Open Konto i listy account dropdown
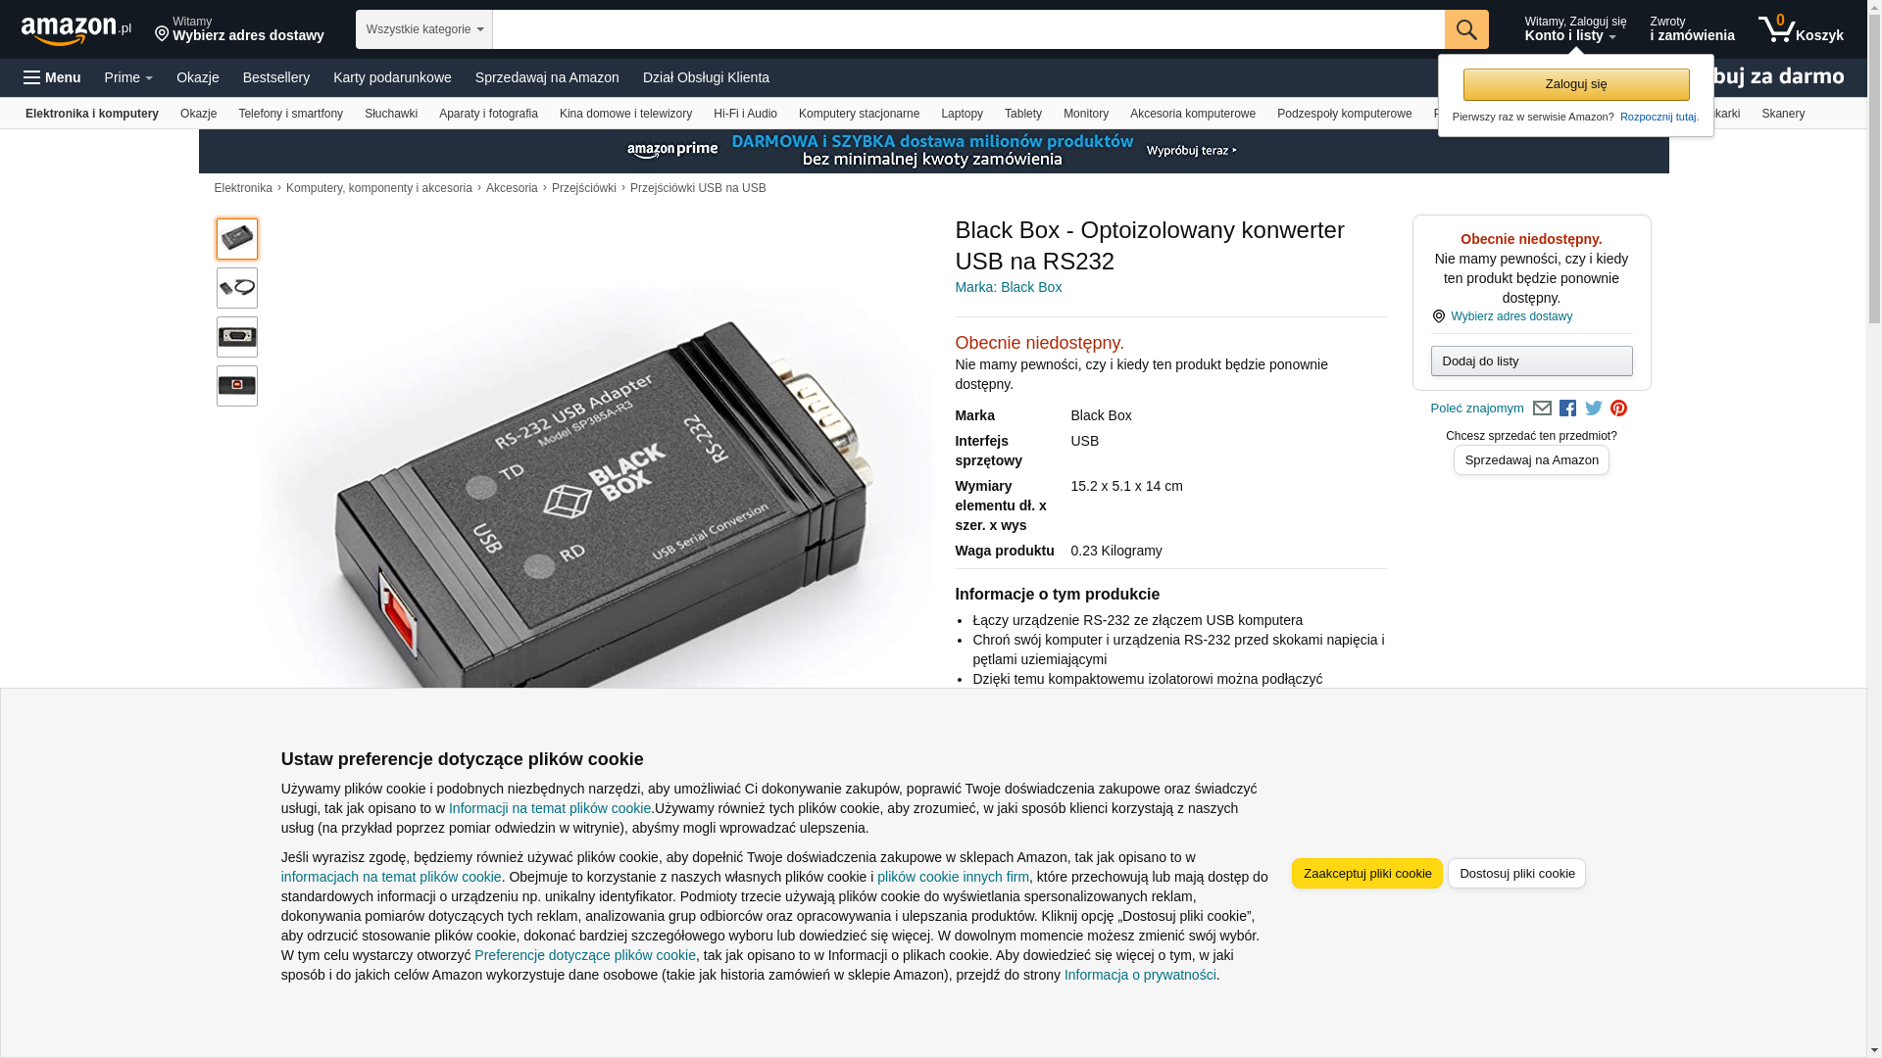The width and height of the screenshot is (1882, 1058). click(1575, 29)
